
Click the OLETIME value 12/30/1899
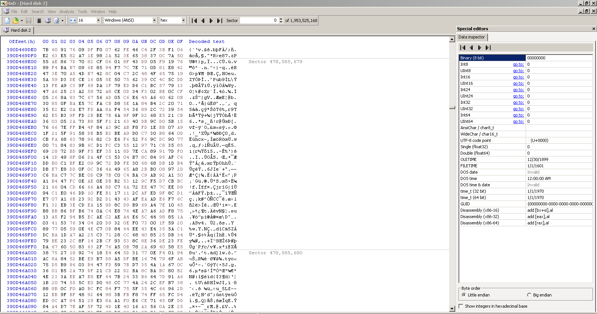point(538,159)
